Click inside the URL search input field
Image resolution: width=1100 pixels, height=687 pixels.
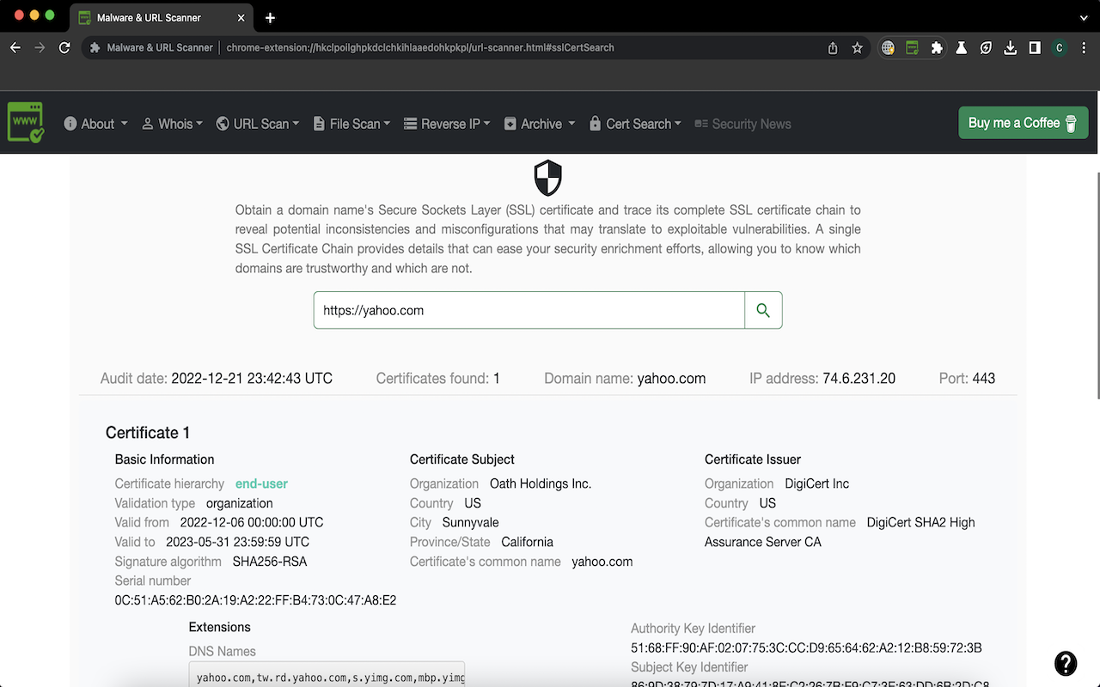[x=529, y=310]
